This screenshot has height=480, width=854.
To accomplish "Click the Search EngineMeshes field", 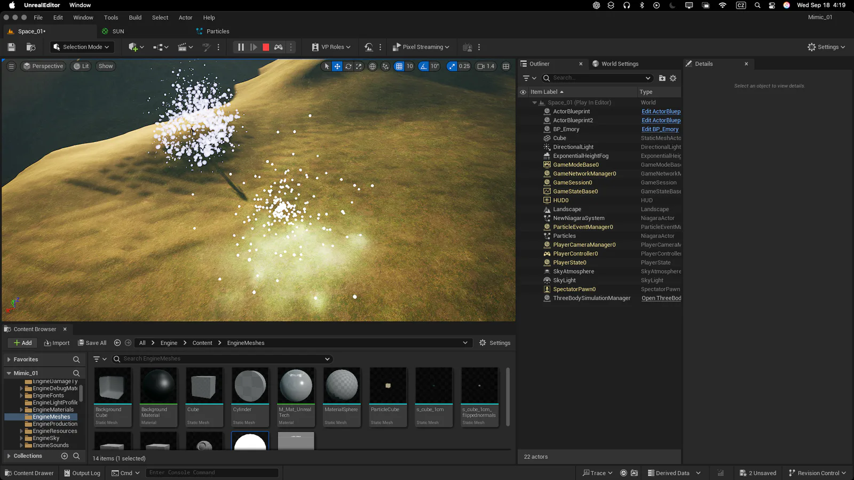I will click(x=222, y=359).
